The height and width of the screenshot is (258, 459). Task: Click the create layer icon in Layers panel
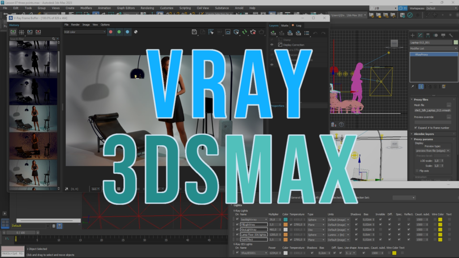coord(273,33)
